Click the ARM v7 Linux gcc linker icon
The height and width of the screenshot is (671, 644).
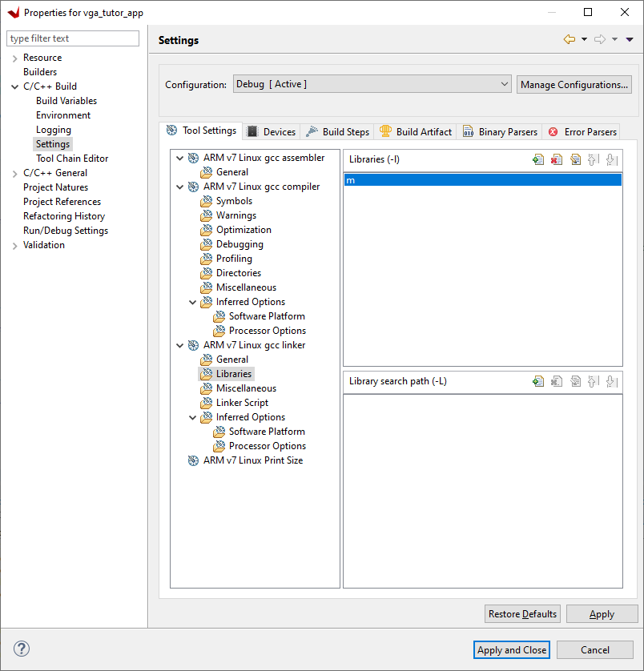click(194, 345)
